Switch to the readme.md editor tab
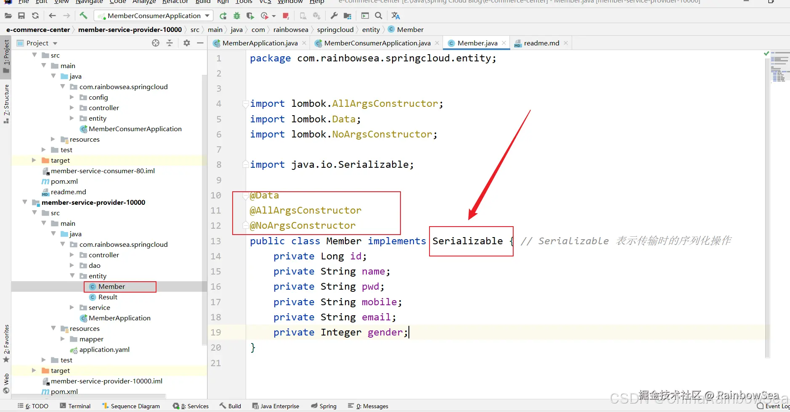The height and width of the screenshot is (412, 790). click(x=541, y=43)
